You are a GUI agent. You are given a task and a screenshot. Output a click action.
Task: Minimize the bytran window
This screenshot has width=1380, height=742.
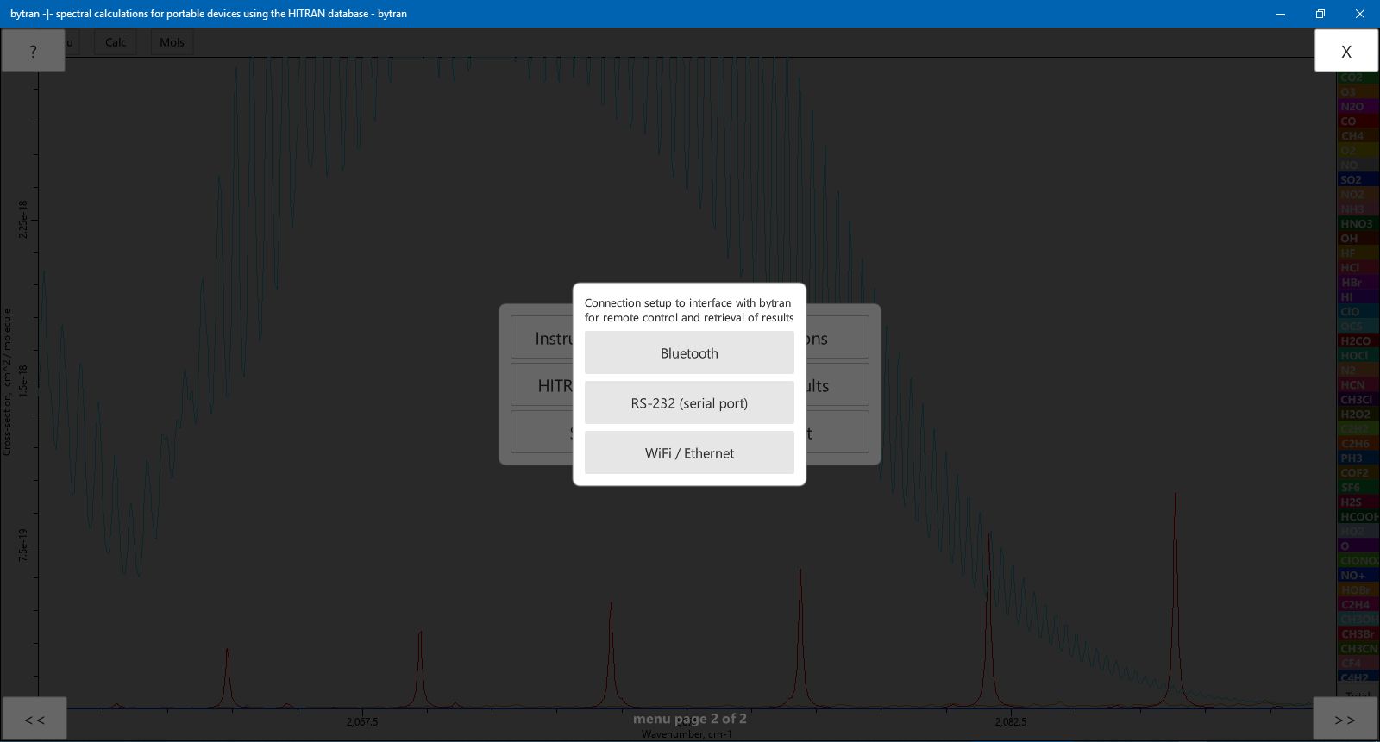[1281, 14]
